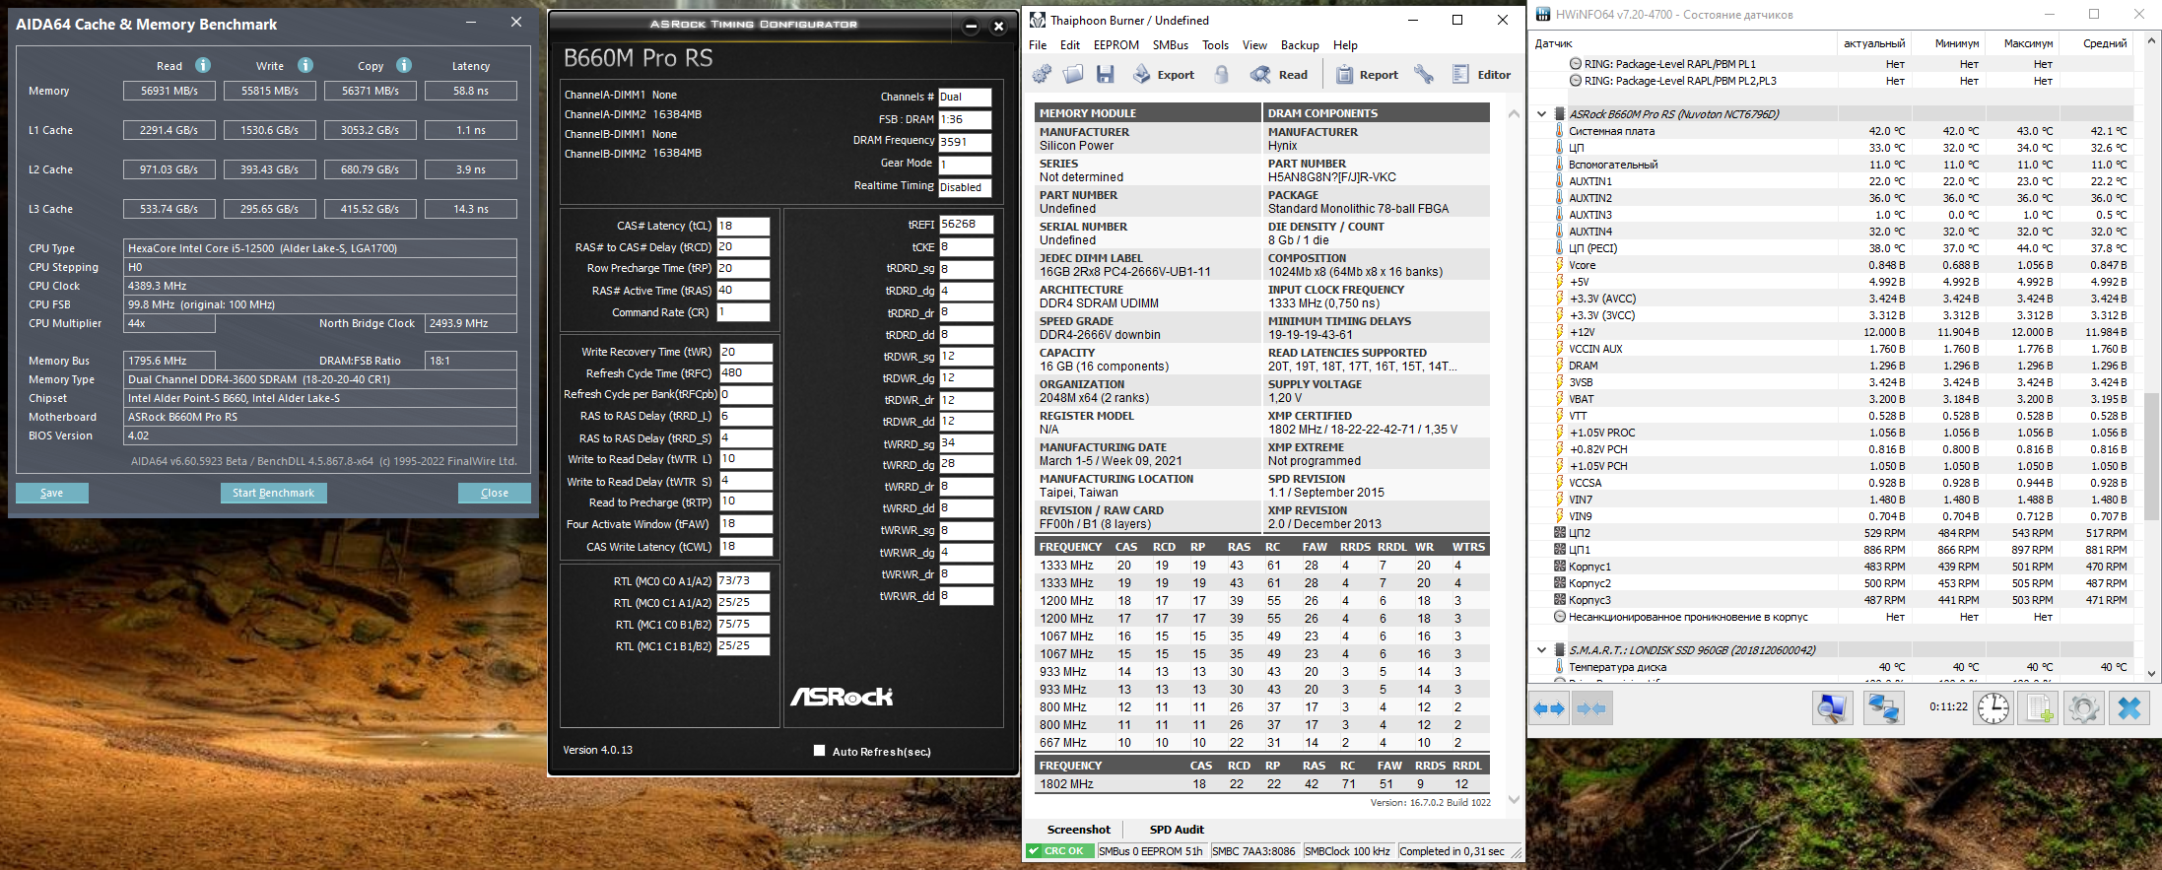This screenshot has height=870, width=2162.
Task: Click the floppy disk save icon in Thaiphoon
Action: tap(1105, 75)
